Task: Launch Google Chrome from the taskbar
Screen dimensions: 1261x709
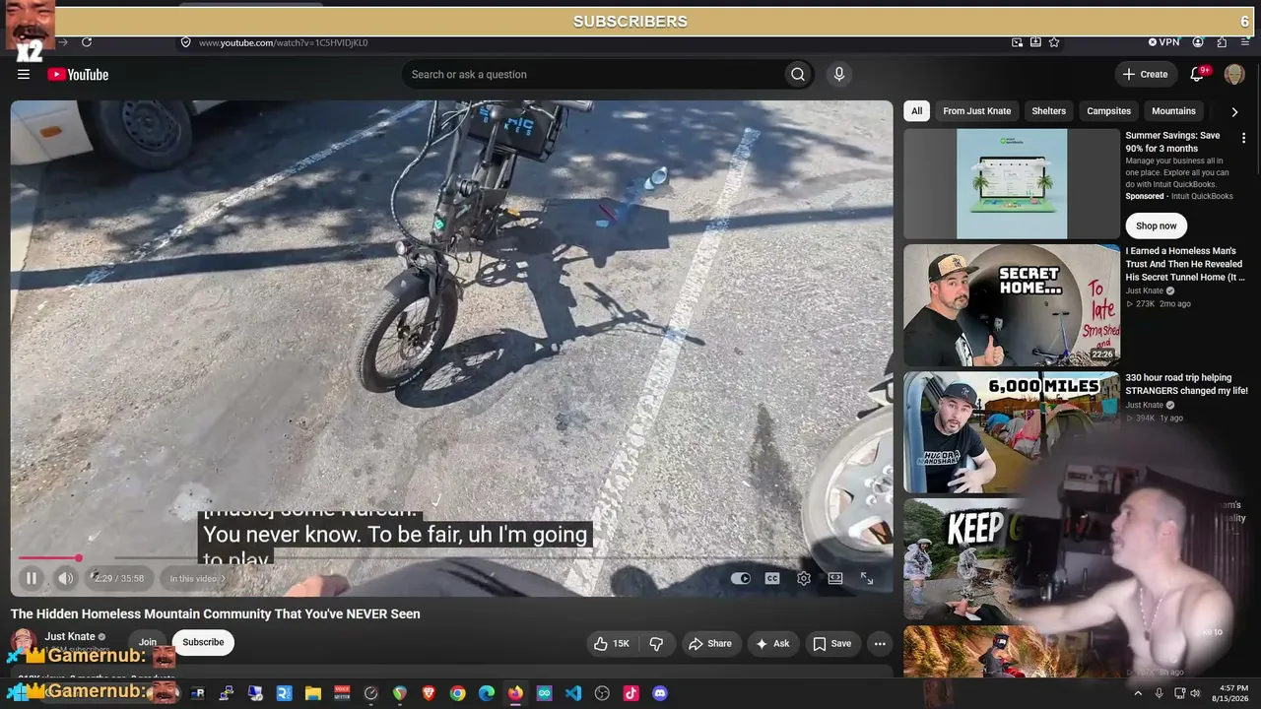Action: [x=457, y=693]
